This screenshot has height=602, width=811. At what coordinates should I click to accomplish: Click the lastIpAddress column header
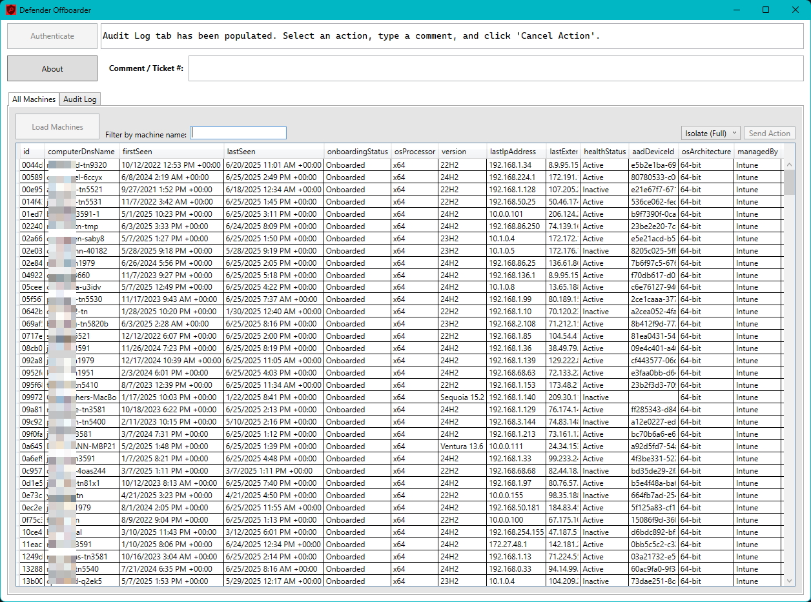[517, 152]
